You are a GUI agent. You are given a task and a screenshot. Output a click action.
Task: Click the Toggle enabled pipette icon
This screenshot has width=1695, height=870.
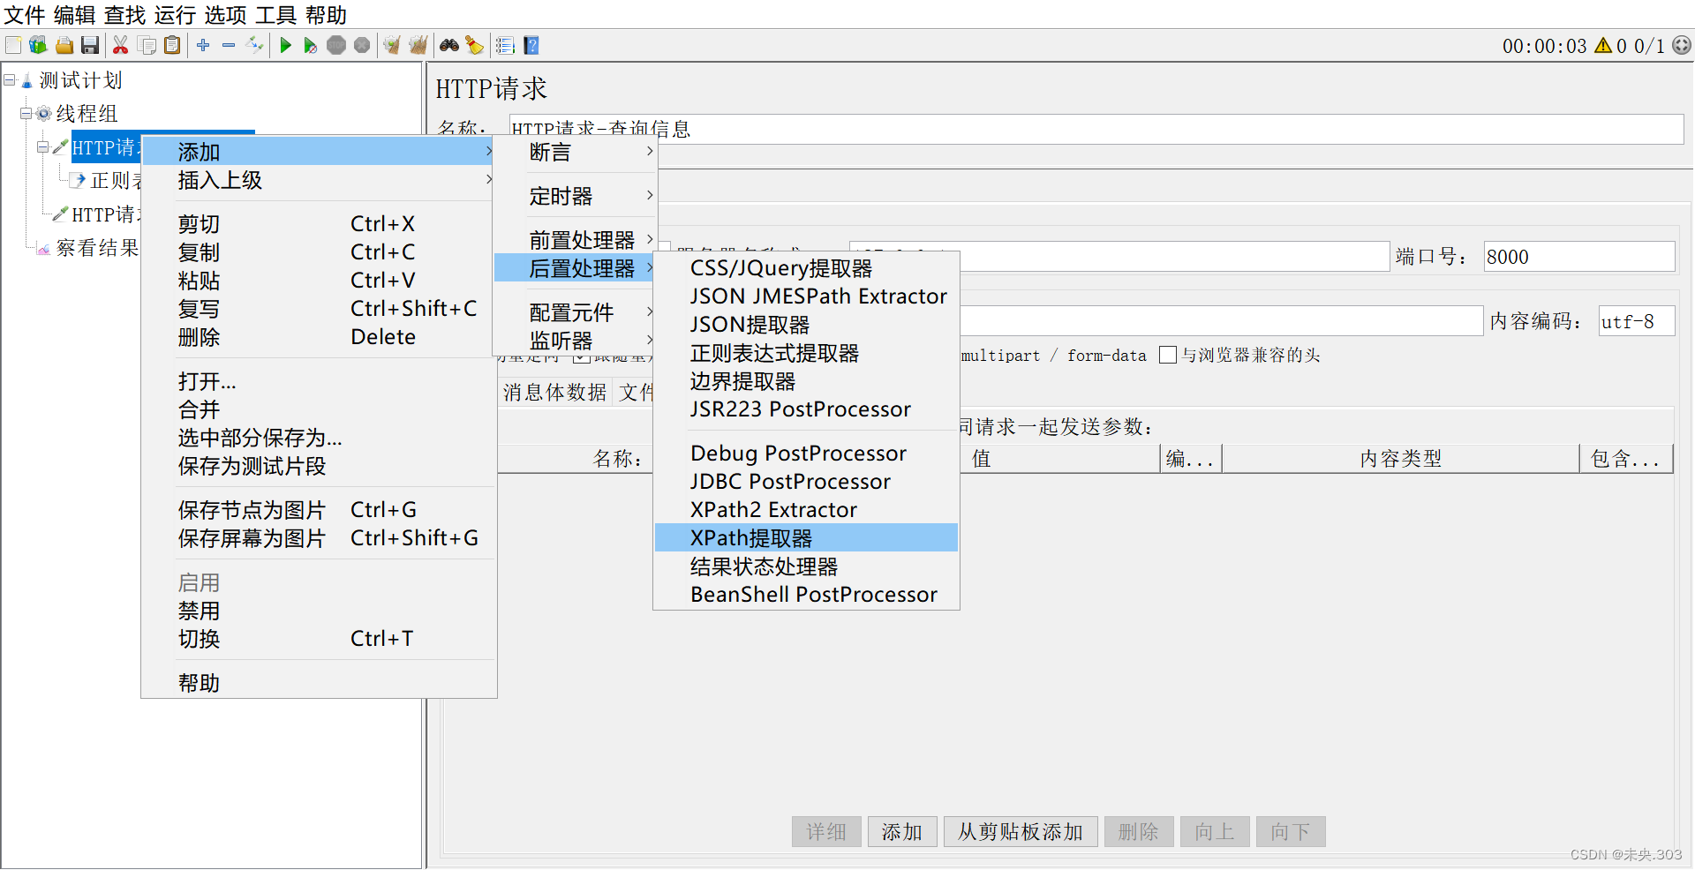[x=255, y=45]
